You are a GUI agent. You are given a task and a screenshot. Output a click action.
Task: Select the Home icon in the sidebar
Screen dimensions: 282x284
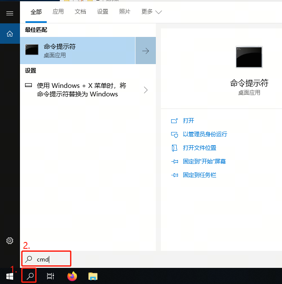click(x=10, y=34)
